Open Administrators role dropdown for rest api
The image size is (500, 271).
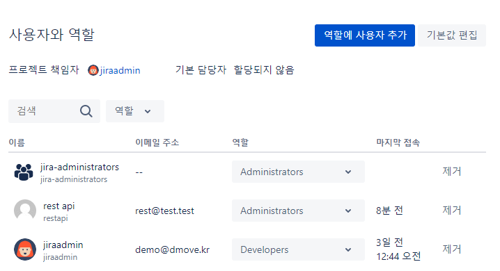pyautogui.click(x=298, y=211)
